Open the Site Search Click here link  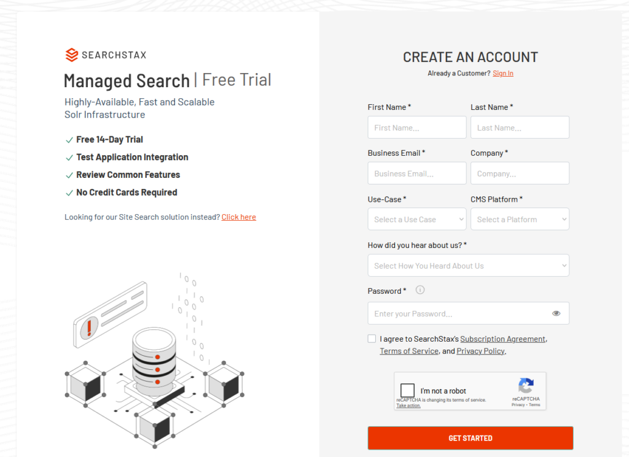tap(239, 217)
